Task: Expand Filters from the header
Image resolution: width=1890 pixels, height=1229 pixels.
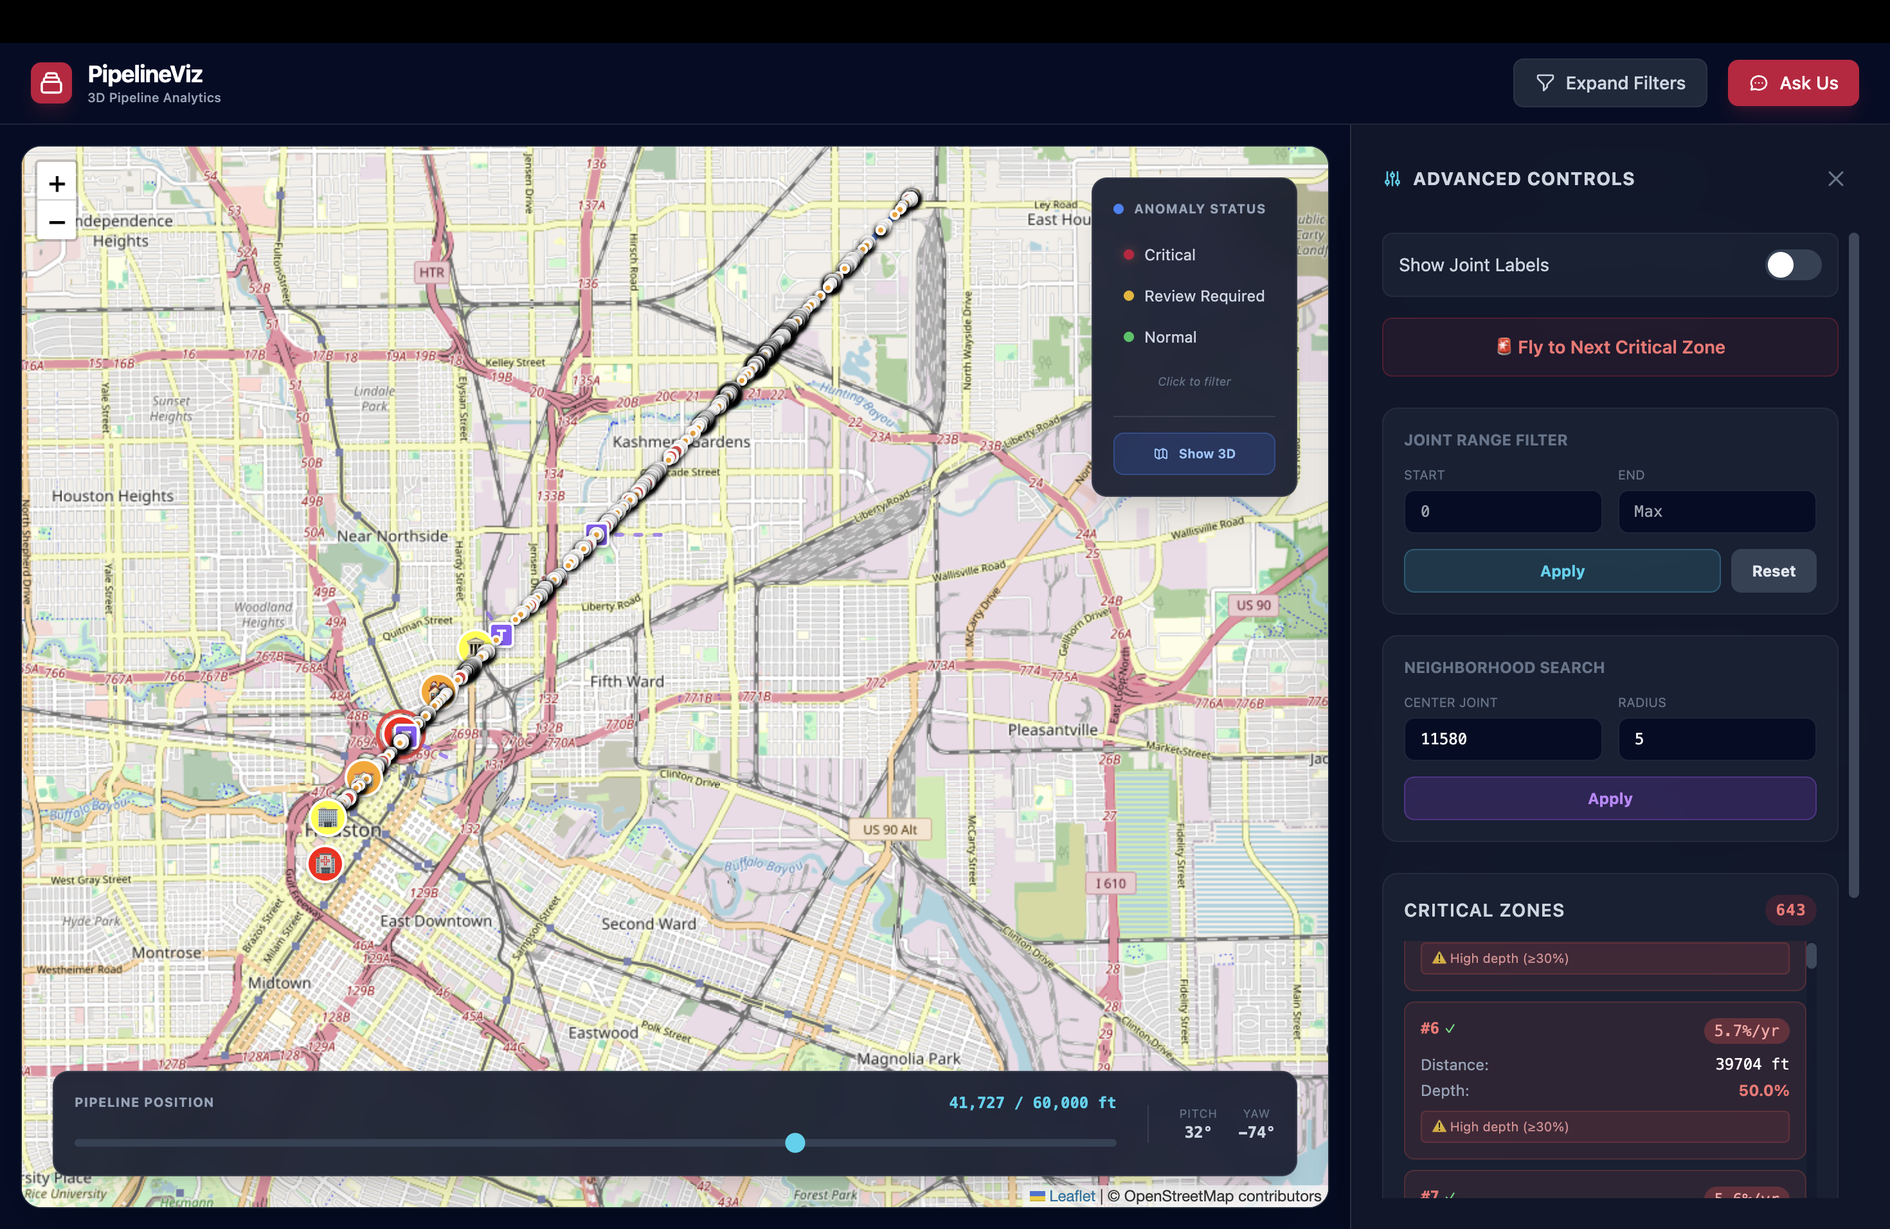Action: [1609, 82]
